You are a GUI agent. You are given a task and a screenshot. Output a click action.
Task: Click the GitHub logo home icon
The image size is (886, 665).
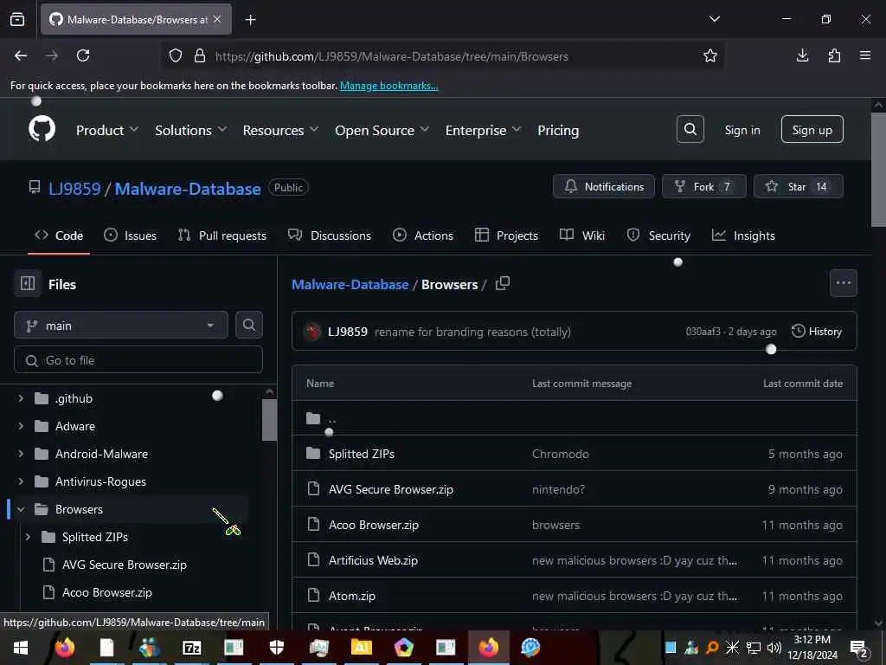click(x=42, y=129)
